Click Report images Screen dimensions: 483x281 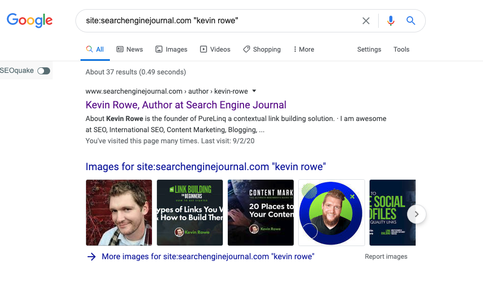(386, 256)
